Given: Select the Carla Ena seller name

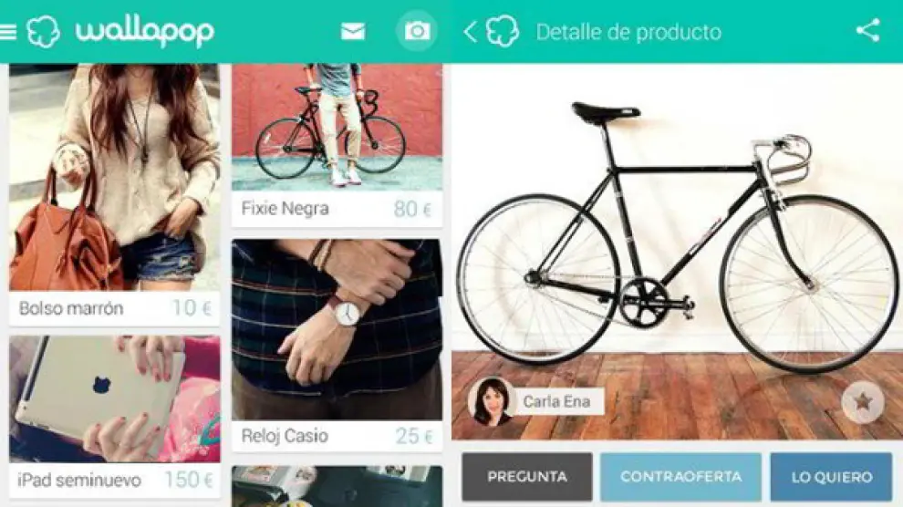Looking at the screenshot, I should (x=556, y=402).
